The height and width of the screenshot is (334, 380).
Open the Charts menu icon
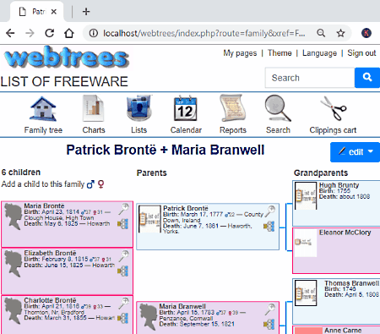click(x=94, y=109)
